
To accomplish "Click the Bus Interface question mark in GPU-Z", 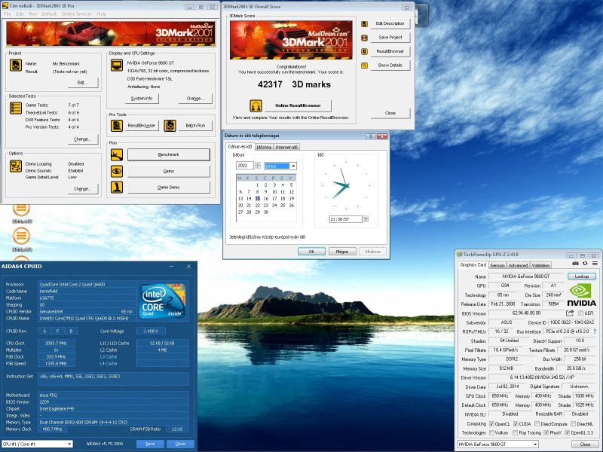I will (x=595, y=331).
